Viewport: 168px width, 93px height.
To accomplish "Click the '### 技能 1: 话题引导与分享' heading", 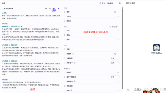I will [x=12, y=26].
